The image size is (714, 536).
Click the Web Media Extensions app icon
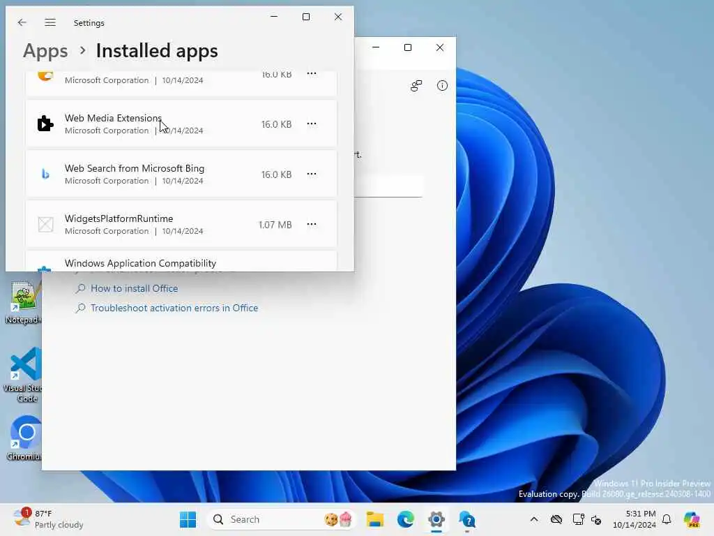(45, 124)
